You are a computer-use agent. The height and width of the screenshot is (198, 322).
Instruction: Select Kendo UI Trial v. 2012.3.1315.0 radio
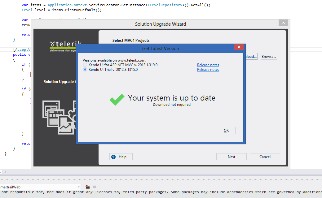point(85,70)
